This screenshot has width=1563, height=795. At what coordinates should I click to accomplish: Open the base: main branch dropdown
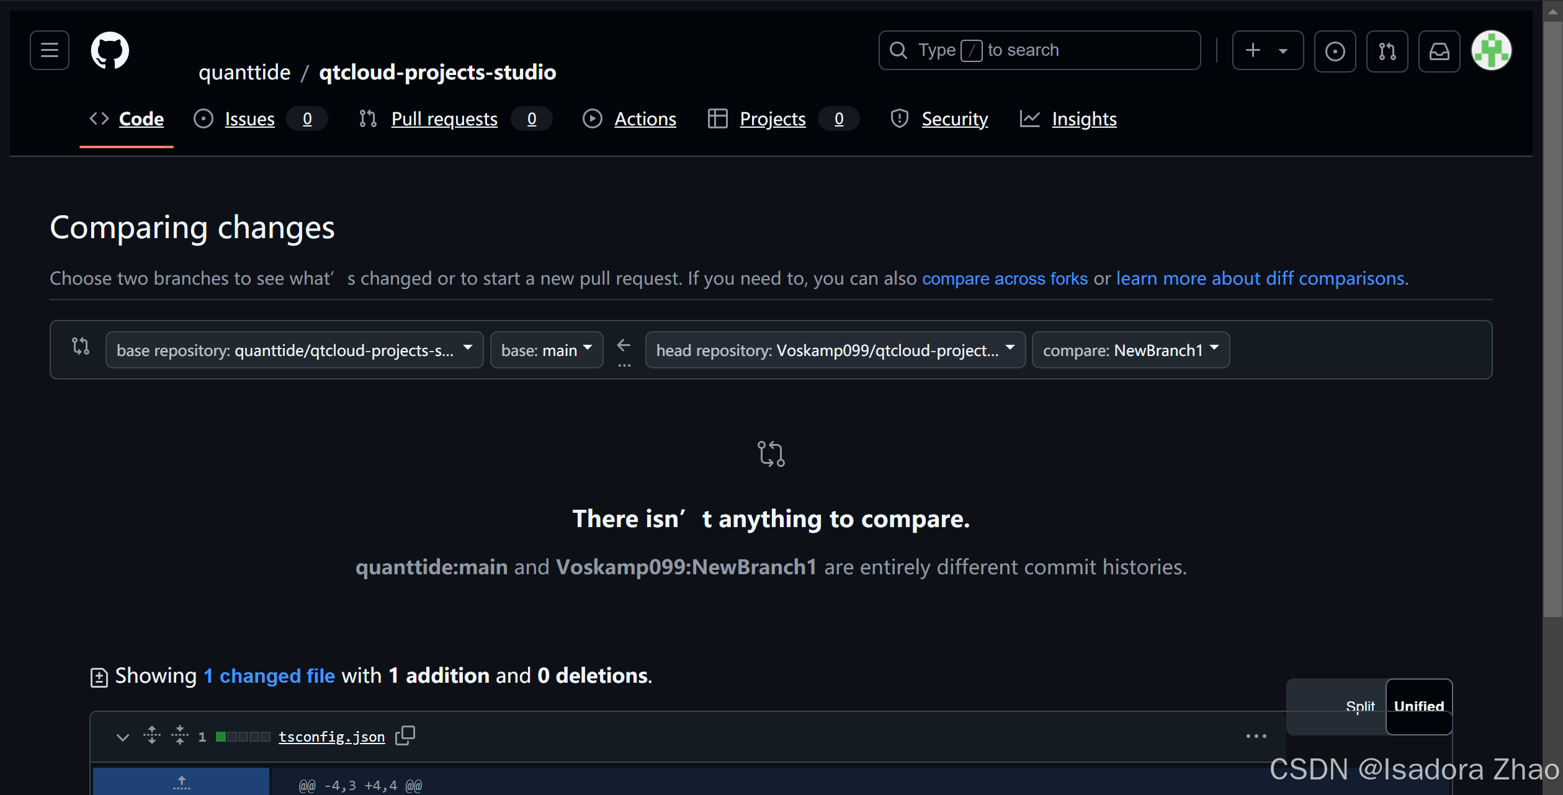pyautogui.click(x=546, y=350)
